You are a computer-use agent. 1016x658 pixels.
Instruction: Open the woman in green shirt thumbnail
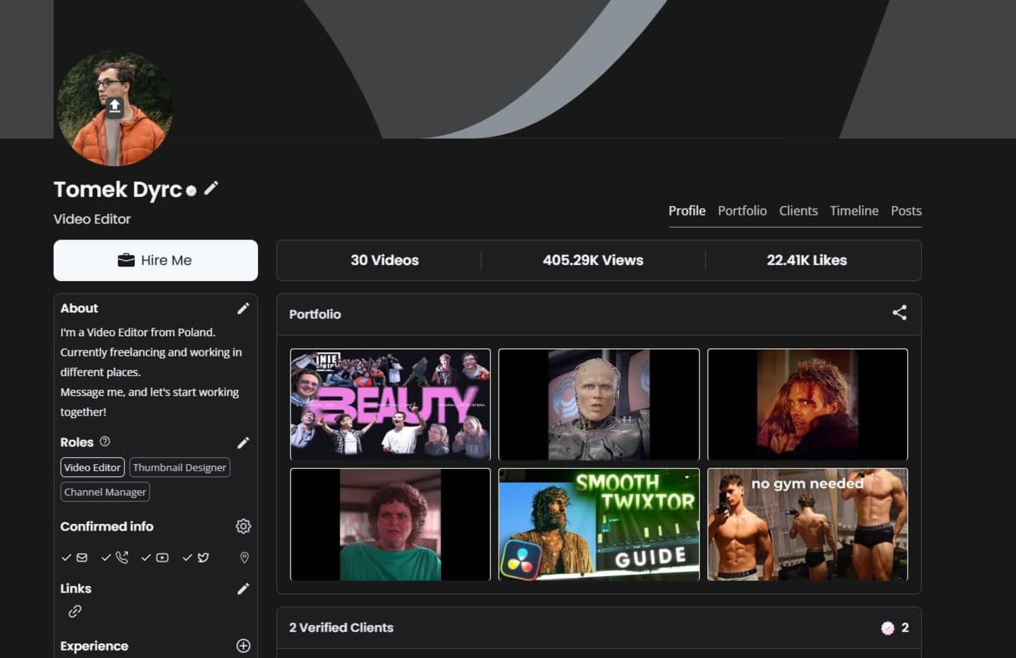[390, 525]
